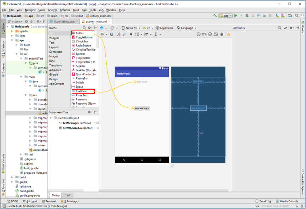Image resolution: width=306 pixels, height=209 pixels.
Task: Click WHO ARE YOU button in preview
Action: [142, 108]
